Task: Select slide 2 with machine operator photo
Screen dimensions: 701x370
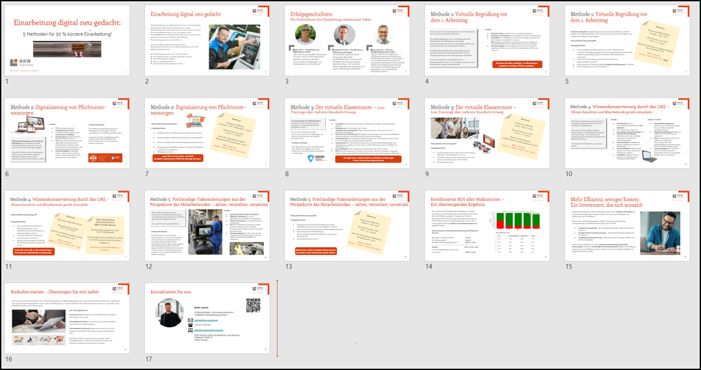Action: pos(207,40)
